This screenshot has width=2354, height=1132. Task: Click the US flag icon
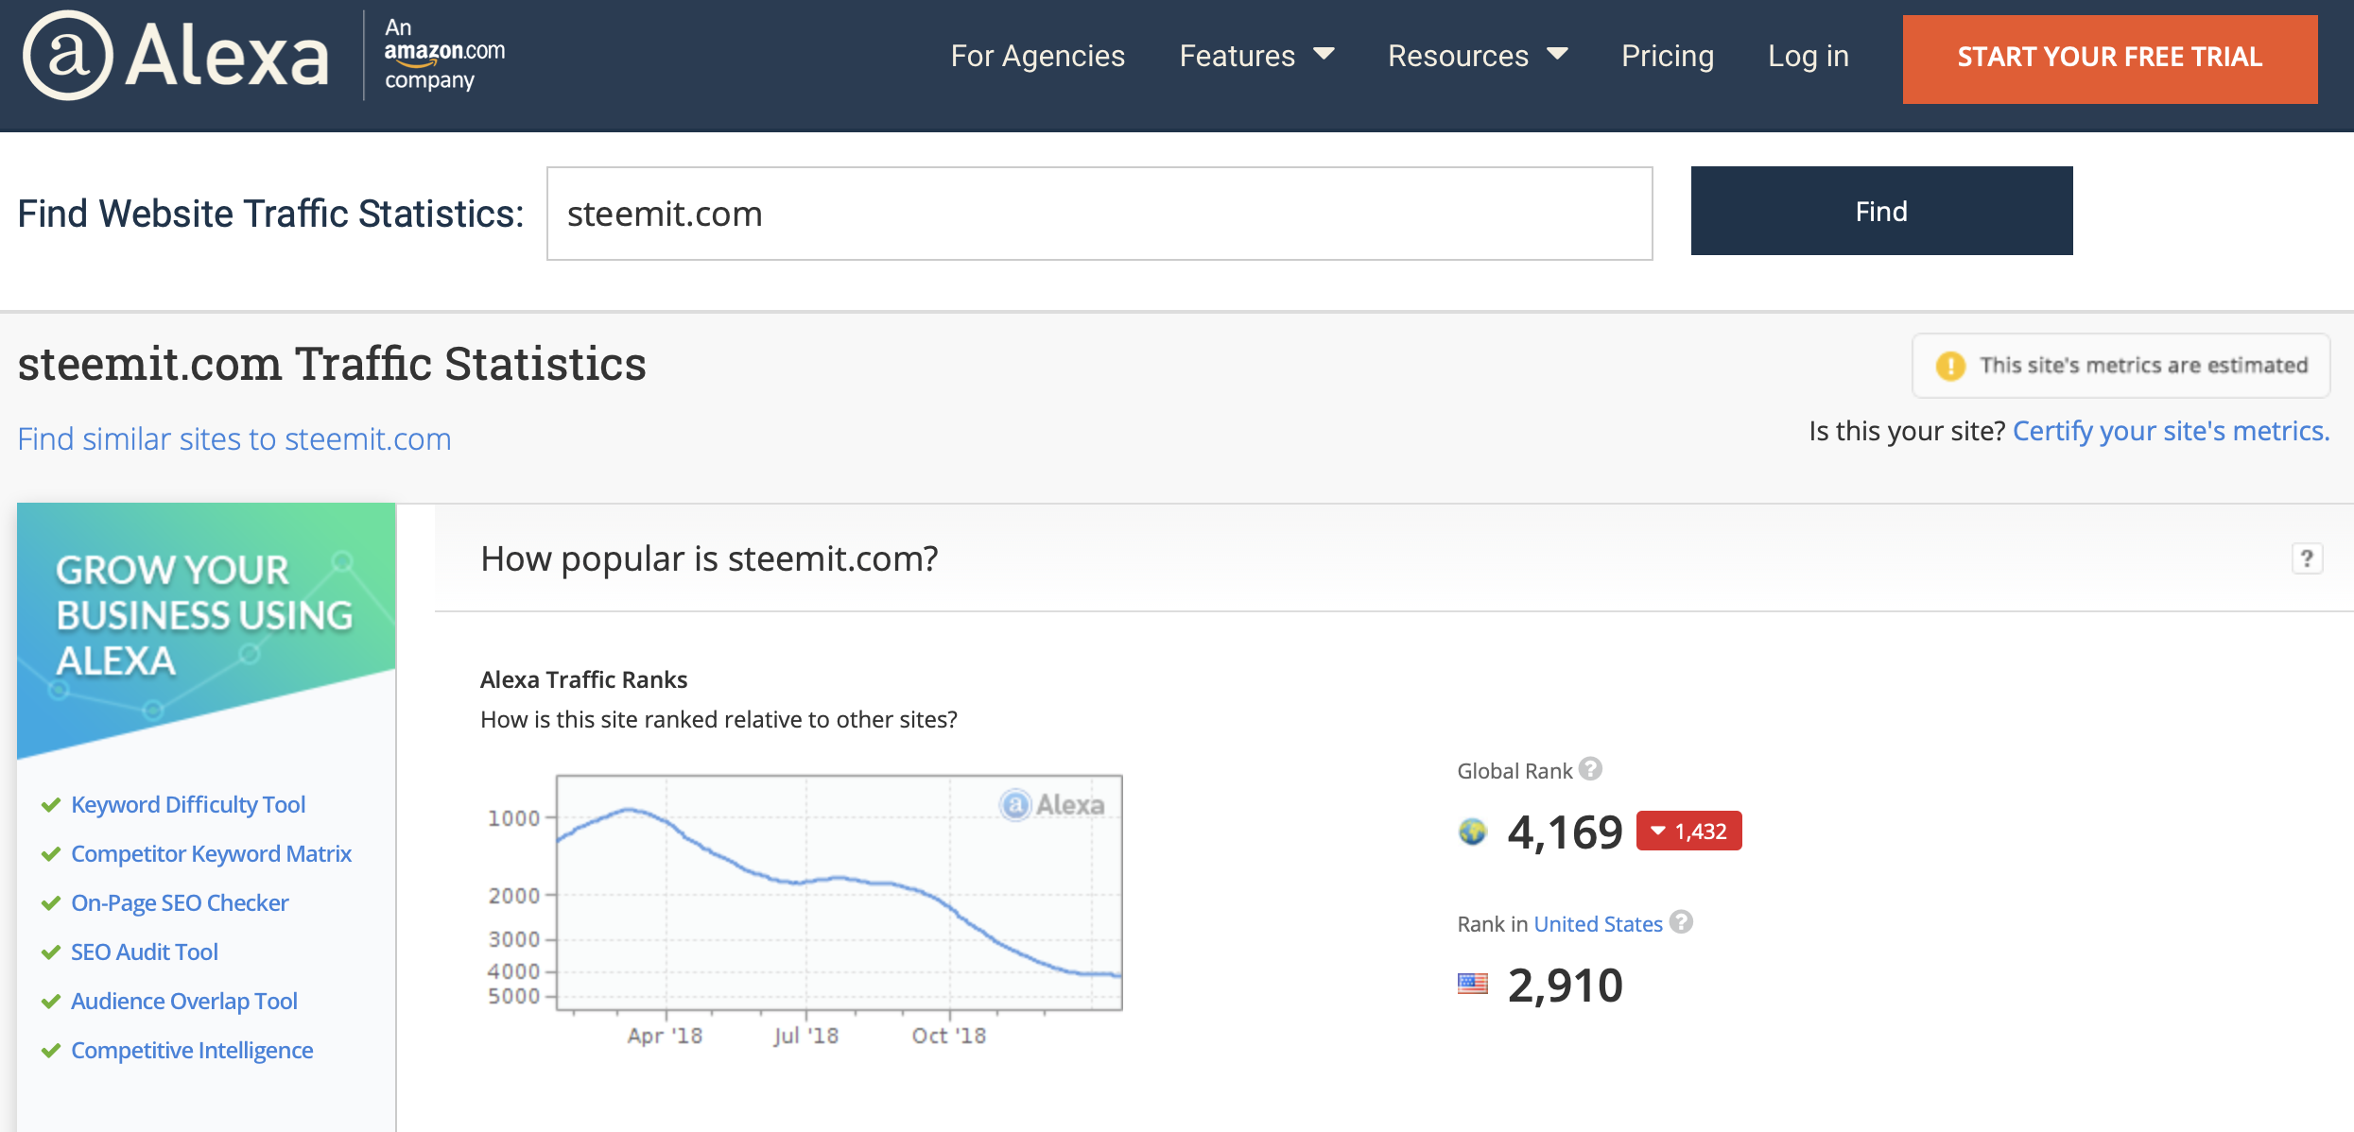pyautogui.click(x=1472, y=985)
